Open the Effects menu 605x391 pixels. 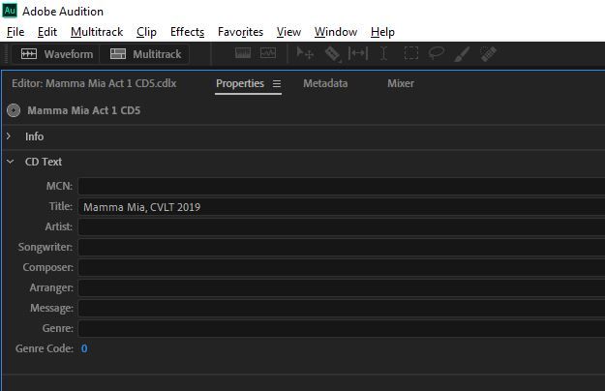click(x=187, y=32)
